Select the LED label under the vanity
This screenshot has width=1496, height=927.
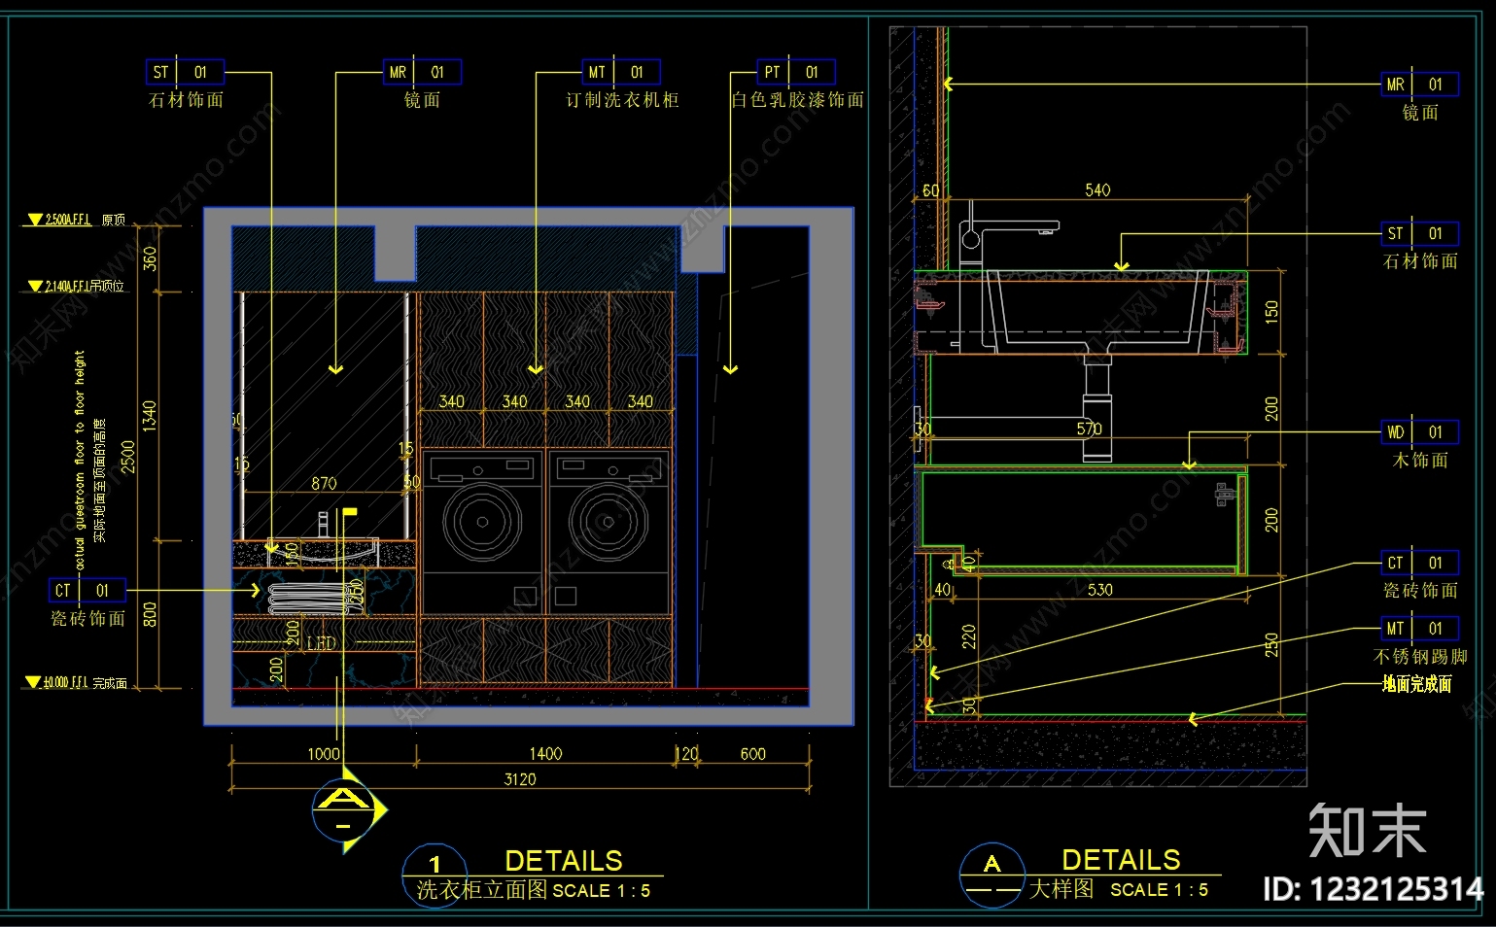pos(322,644)
